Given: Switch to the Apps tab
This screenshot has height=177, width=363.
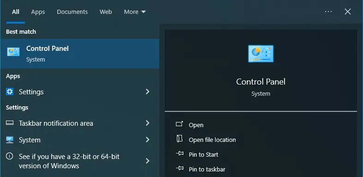Looking at the screenshot, I should click(38, 12).
